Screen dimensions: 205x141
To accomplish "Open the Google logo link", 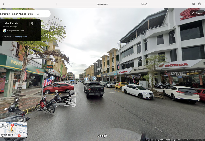I will click(x=102, y=136).
